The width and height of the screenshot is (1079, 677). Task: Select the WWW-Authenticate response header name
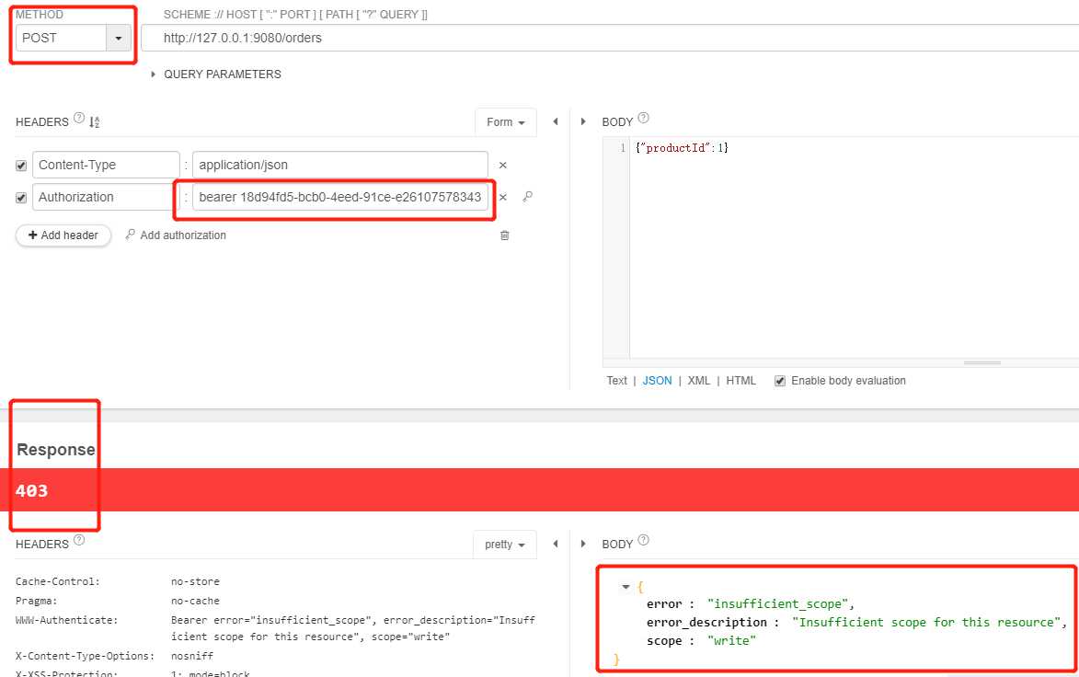point(67,620)
